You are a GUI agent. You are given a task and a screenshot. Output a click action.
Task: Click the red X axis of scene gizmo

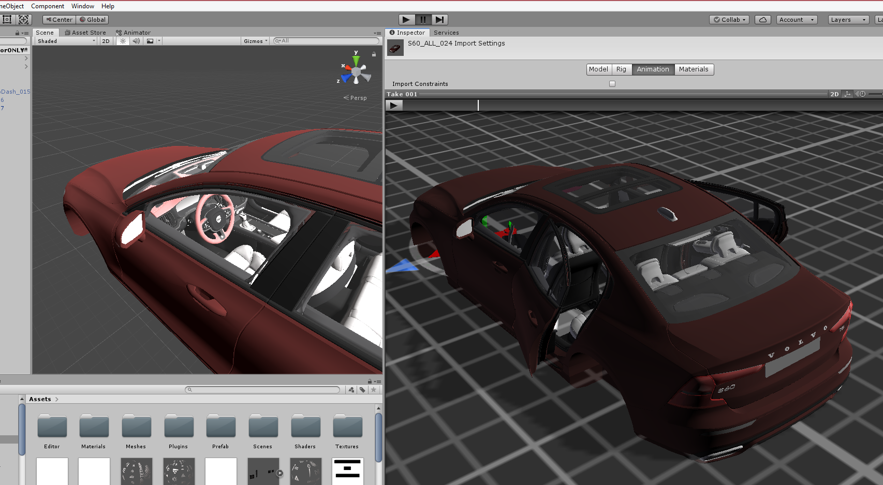pyautogui.click(x=347, y=68)
